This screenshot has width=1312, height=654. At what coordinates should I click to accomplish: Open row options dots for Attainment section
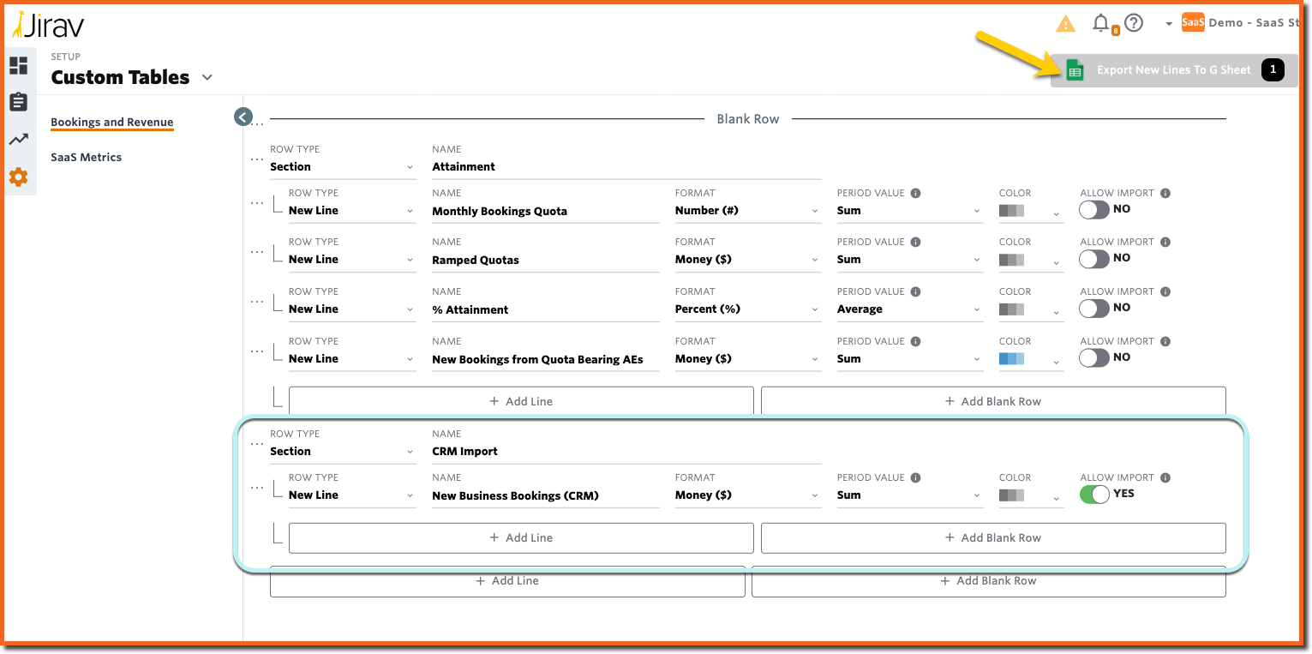(257, 159)
